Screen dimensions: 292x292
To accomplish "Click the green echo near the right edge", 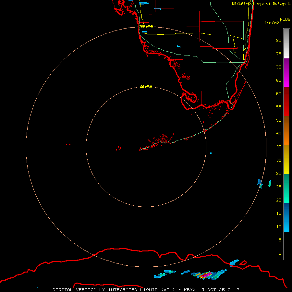I will (x=270, y=183).
